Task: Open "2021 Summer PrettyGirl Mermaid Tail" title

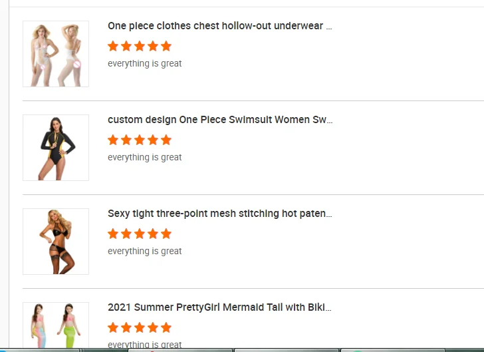Action: point(219,307)
